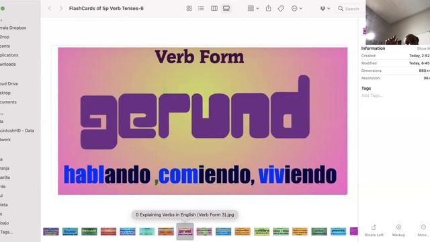Switch to list view
430x242 pixels.
pyautogui.click(x=201, y=9)
